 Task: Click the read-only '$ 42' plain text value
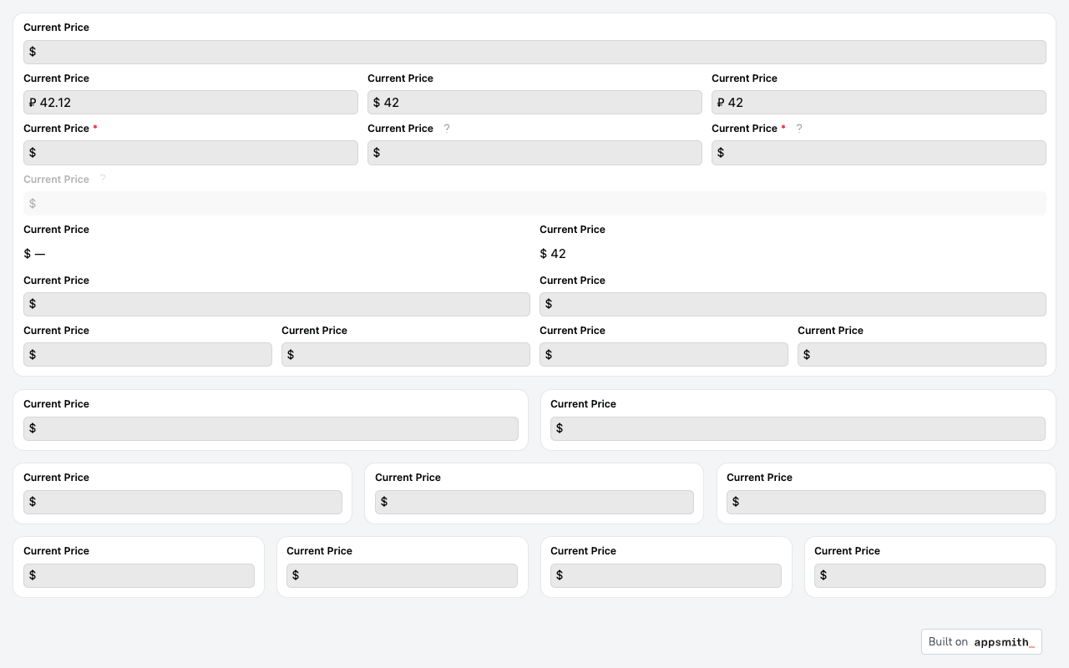tap(553, 254)
